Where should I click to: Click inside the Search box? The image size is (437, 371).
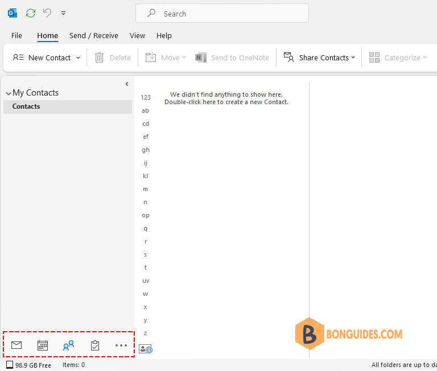(x=222, y=14)
